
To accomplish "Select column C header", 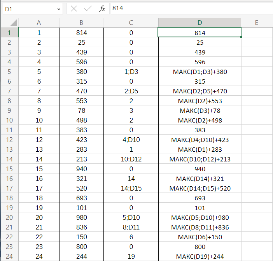I will (131, 23).
